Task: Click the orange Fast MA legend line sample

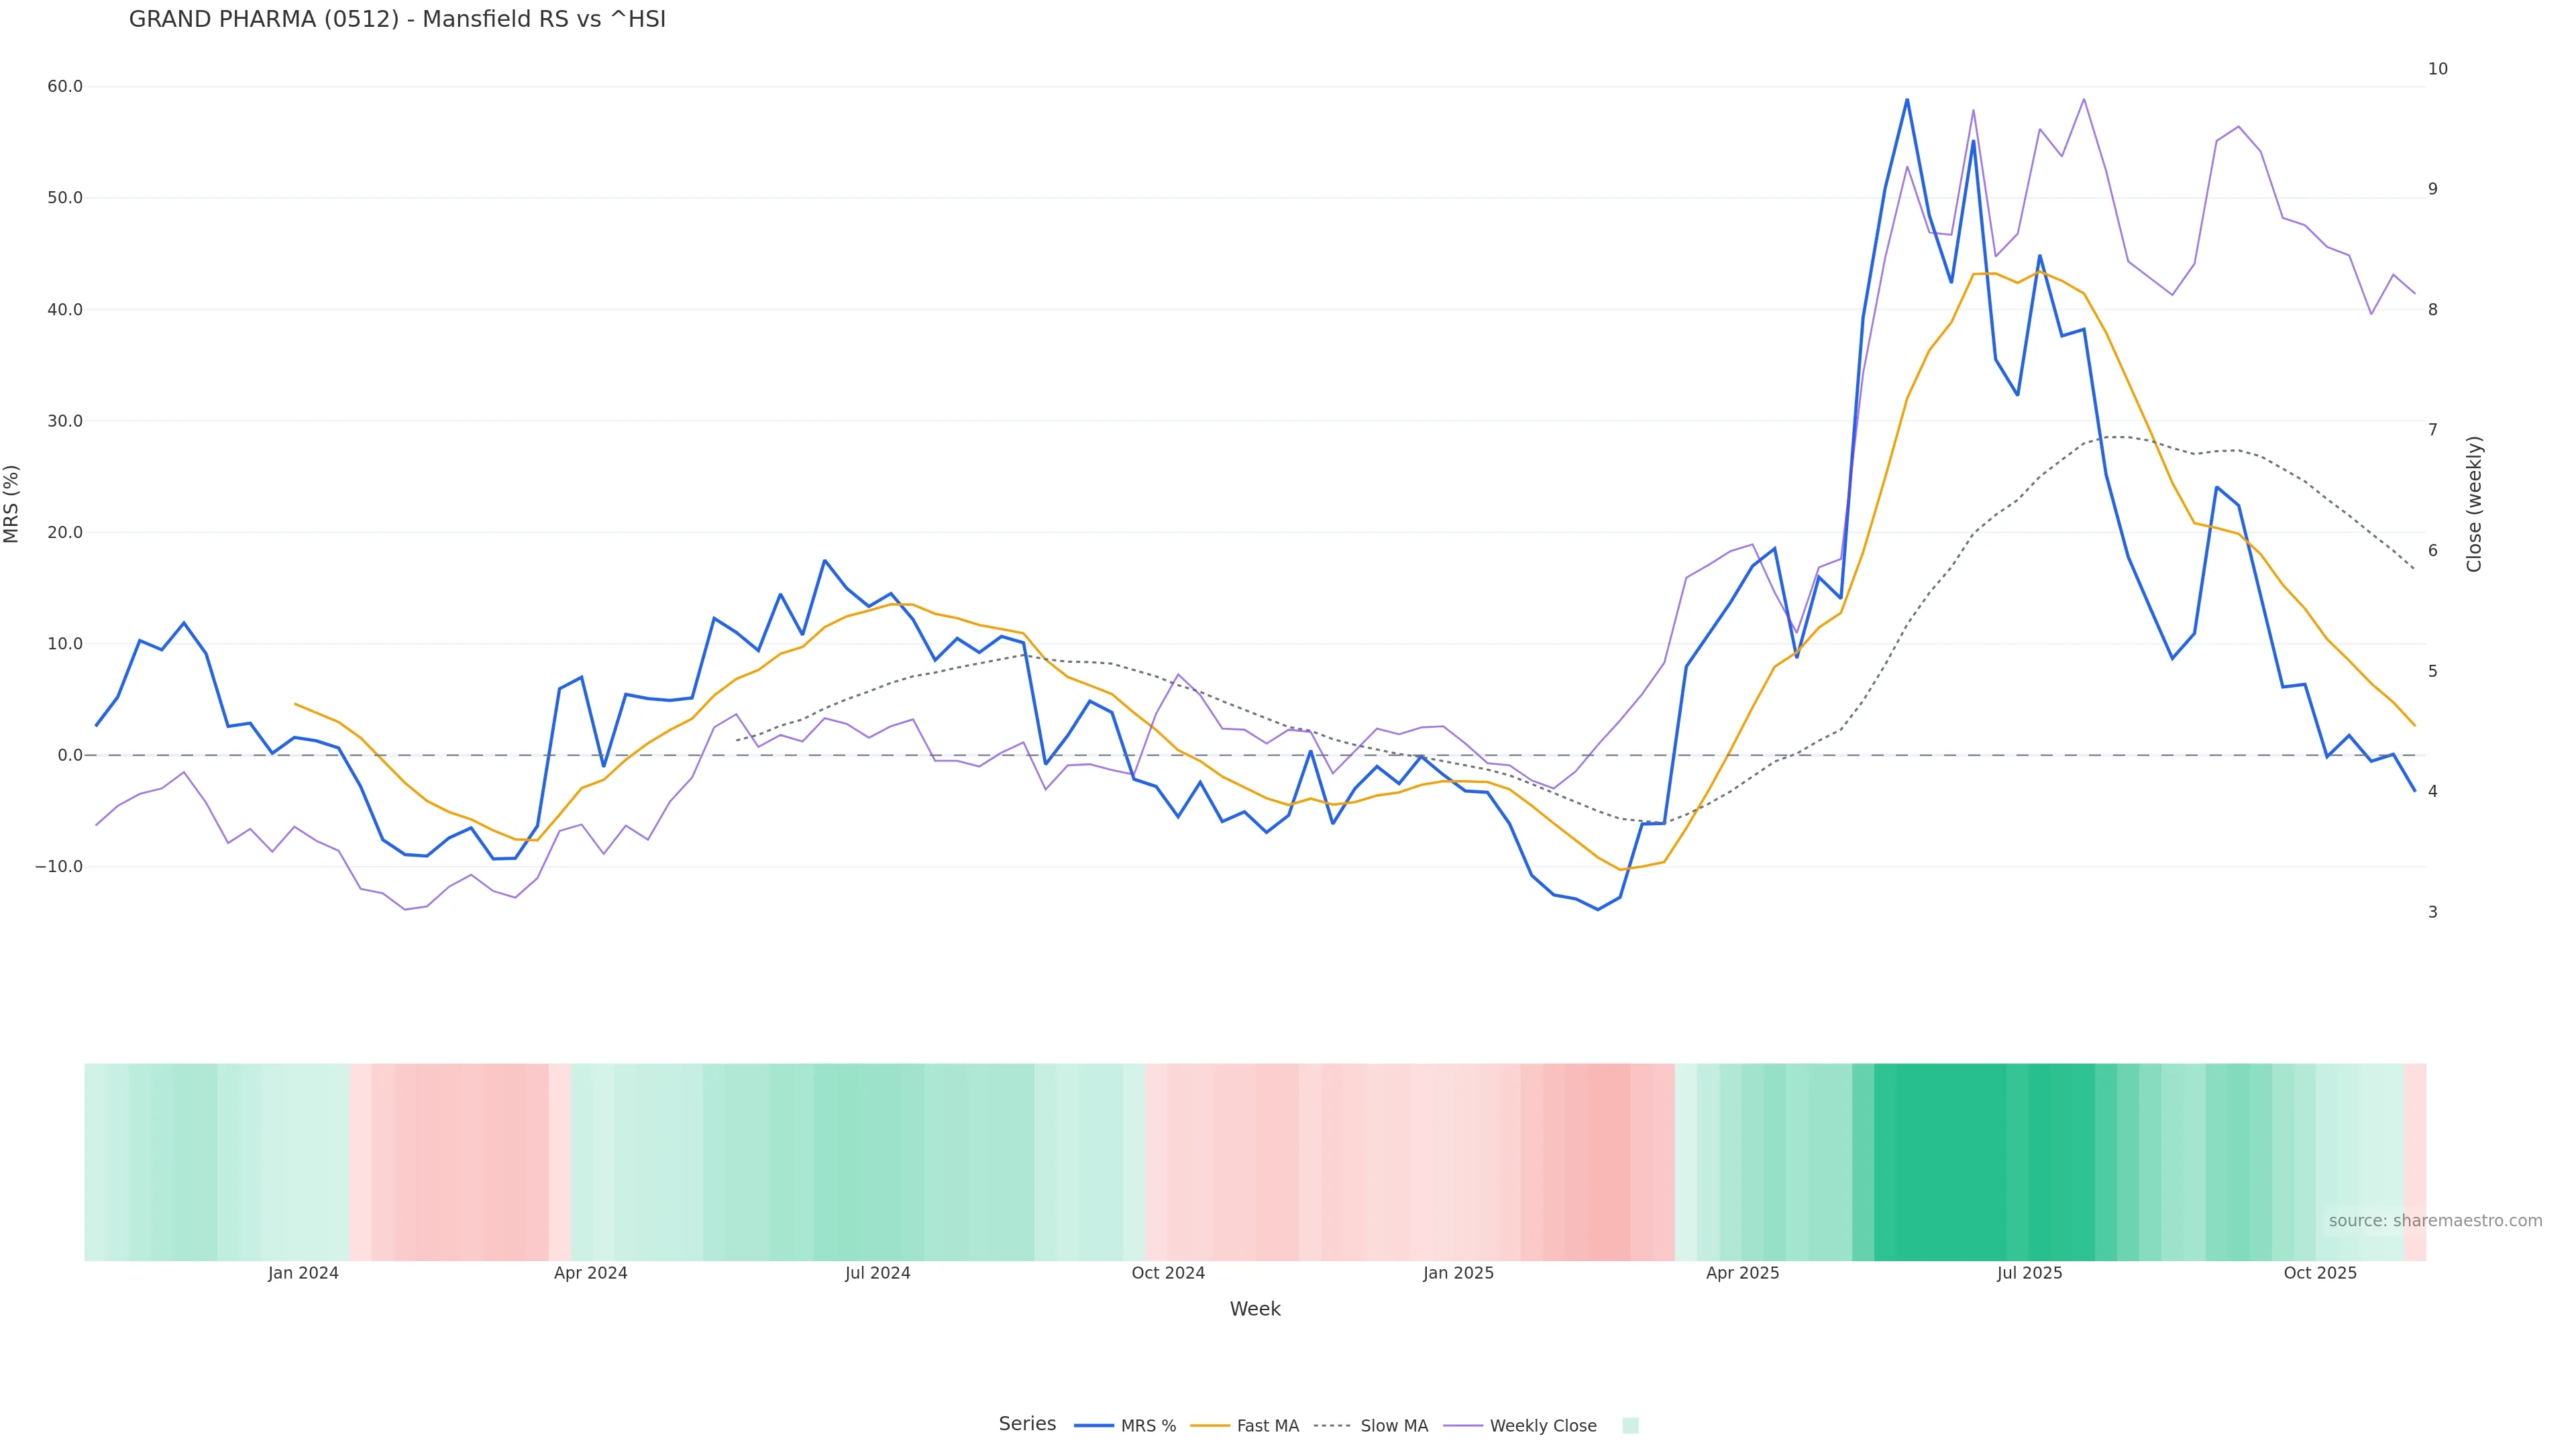Action: [1210, 1426]
